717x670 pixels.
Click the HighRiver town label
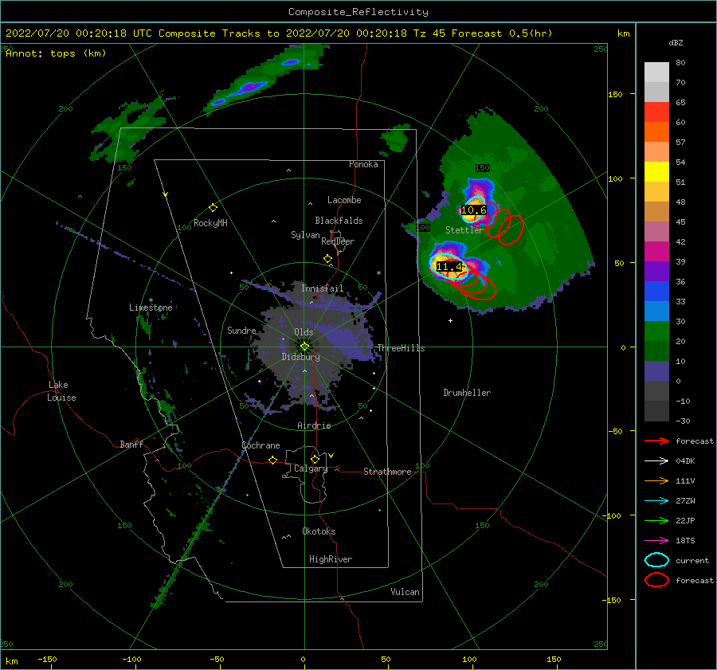pyautogui.click(x=331, y=559)
